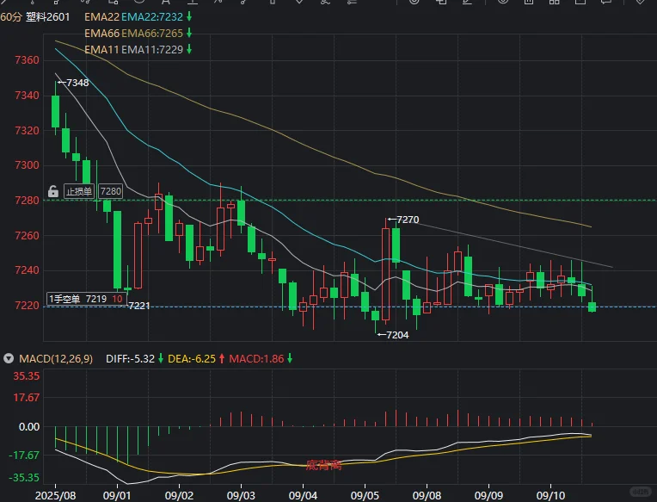
Task: Click the 09/10 date axis label
Action: pyautogui.click(x=550, y=496)
